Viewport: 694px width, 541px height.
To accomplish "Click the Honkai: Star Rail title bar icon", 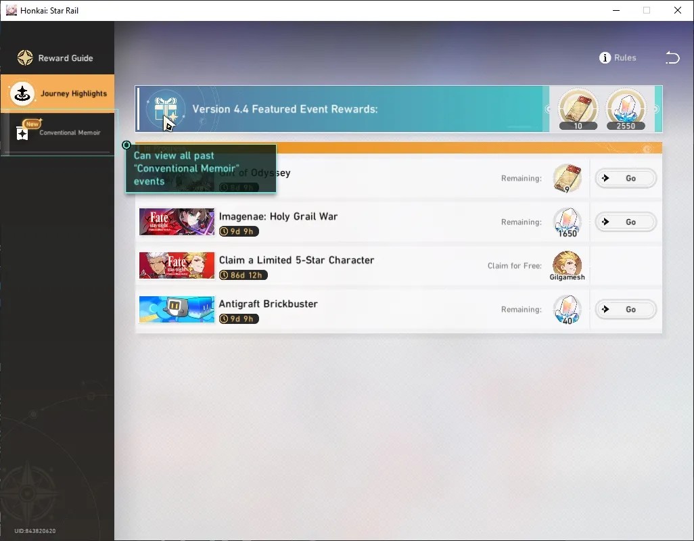I will [x=11, y=10].
